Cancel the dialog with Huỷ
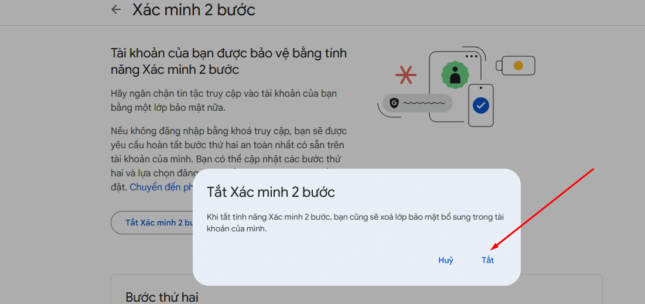 (x=445, y=261)
